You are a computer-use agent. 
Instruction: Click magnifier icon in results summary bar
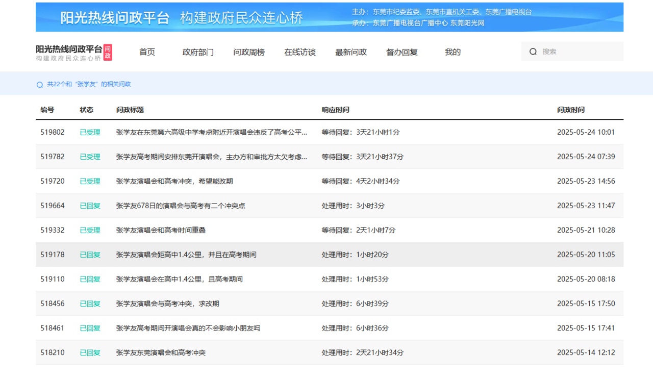tap(40, 85)
